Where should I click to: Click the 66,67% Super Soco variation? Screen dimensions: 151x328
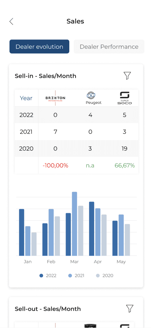coord(124,166)
